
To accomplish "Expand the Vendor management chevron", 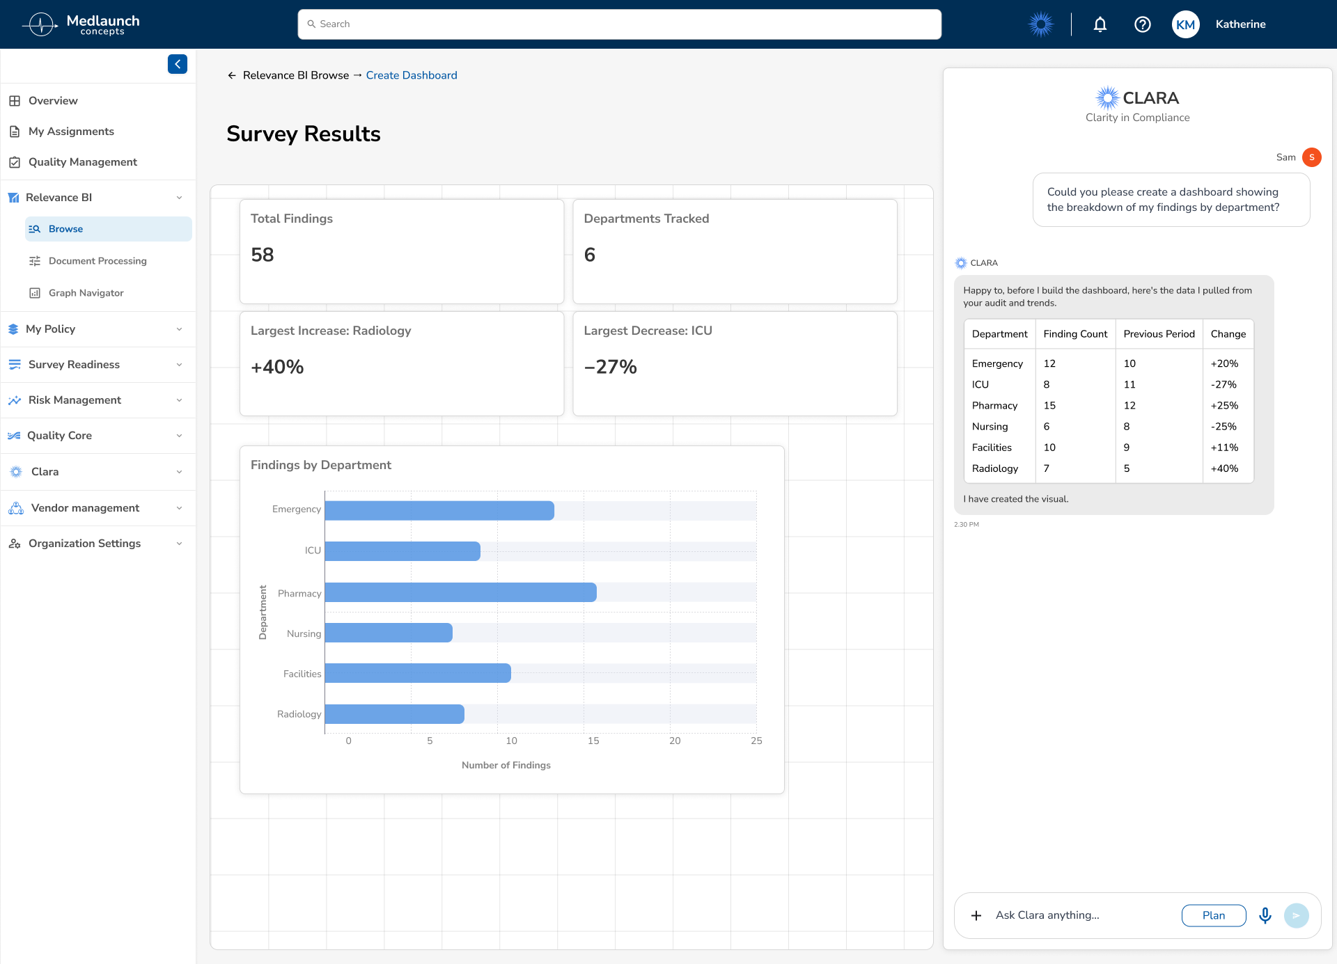I will (180, 508).
